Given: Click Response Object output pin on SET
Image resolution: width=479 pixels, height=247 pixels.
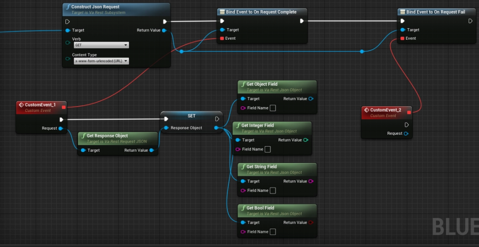Looking at the screenshot, I should pyautogui.click(x=216, y=128).
